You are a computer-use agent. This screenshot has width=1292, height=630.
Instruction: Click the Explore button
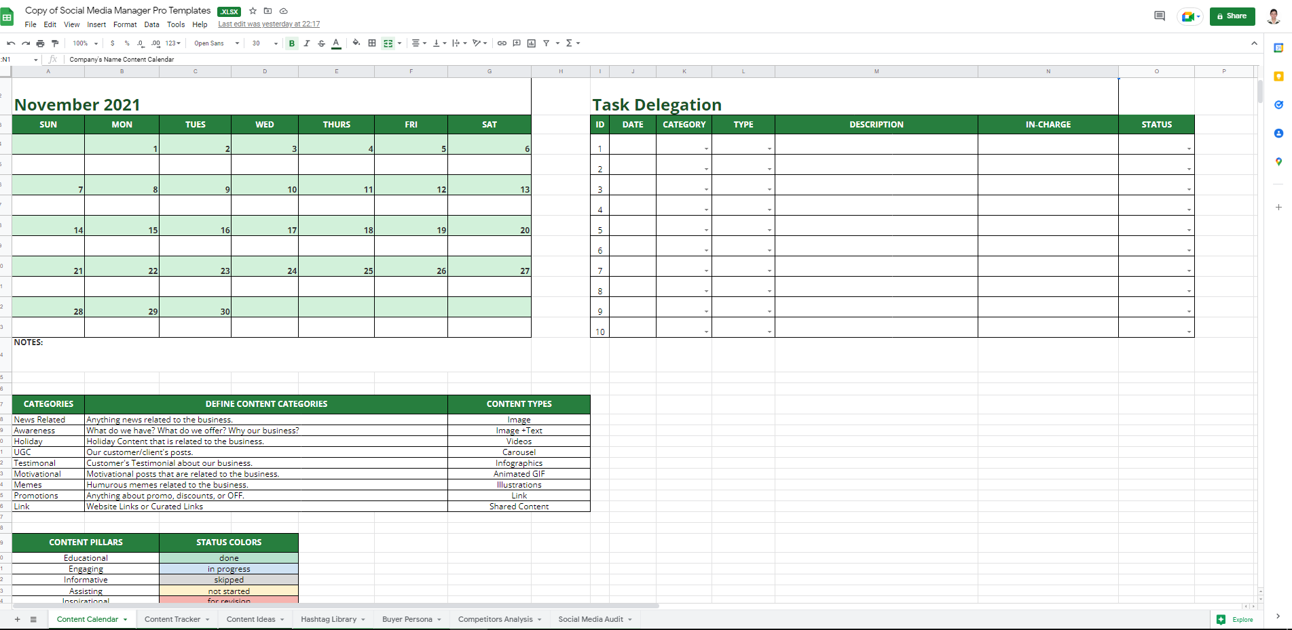pyautogui.click(x=1236, y=619)
